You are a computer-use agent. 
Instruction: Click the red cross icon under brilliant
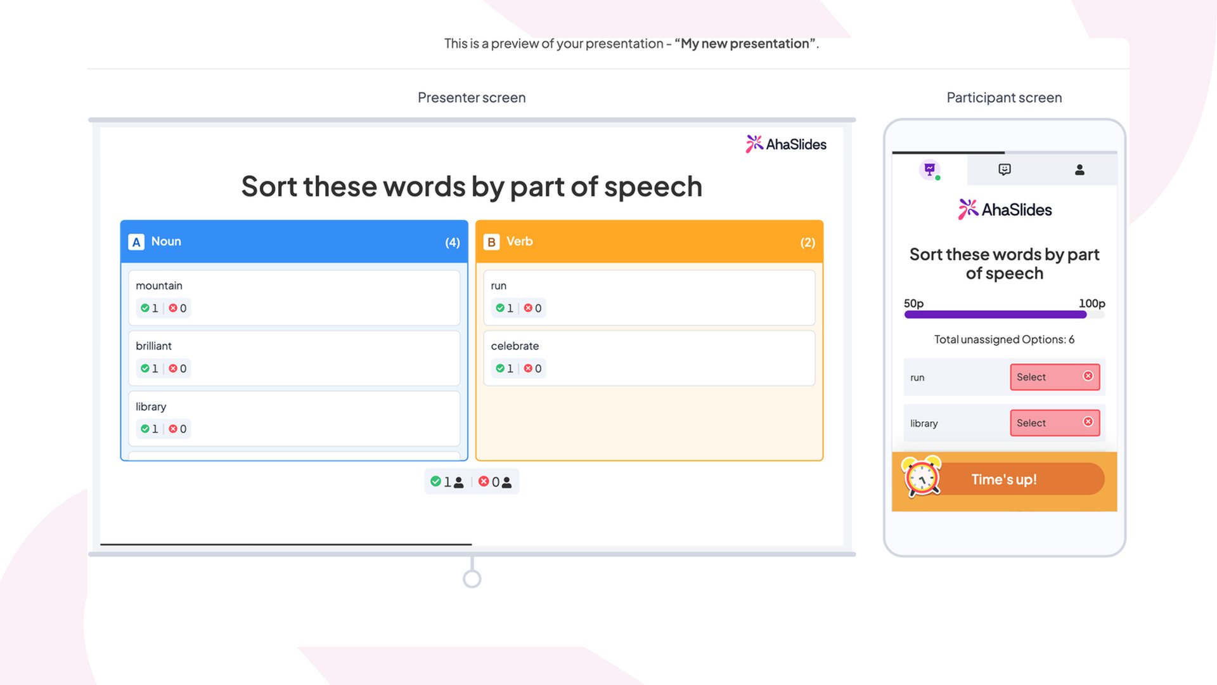tap(173, 369)
